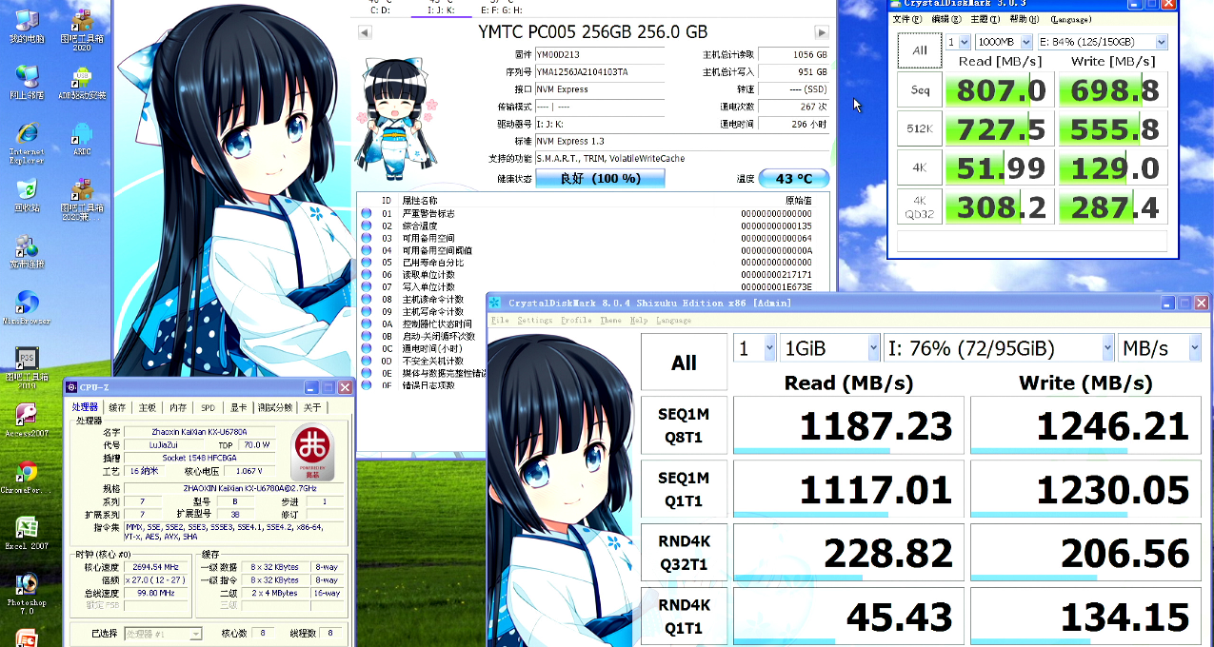Open Theme menu in CrystalDiskMark 8
Screen dimensions: 1214x647
[611, 321]
